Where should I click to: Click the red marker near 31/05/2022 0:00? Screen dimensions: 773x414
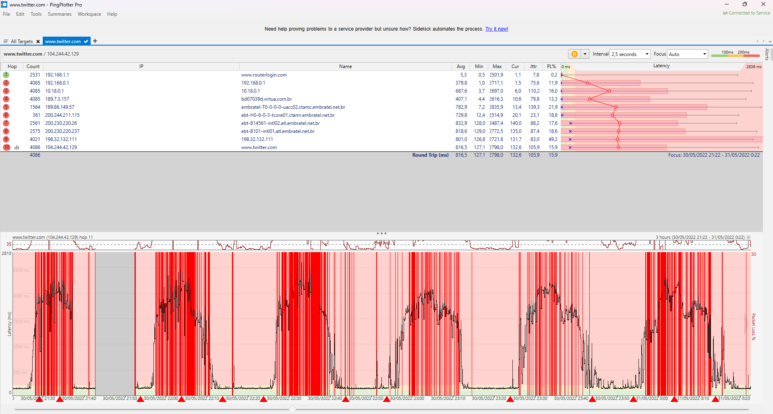click(x=633, y=399)
